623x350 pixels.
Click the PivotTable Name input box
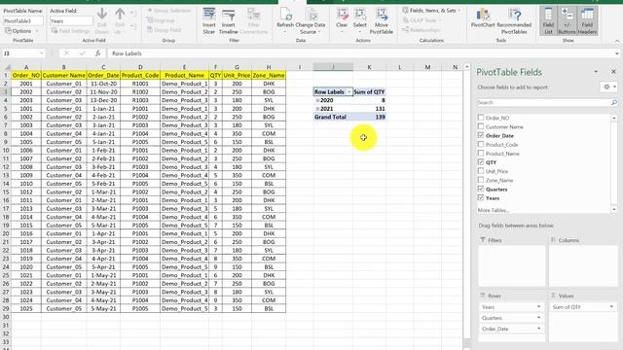pos(23,20)
